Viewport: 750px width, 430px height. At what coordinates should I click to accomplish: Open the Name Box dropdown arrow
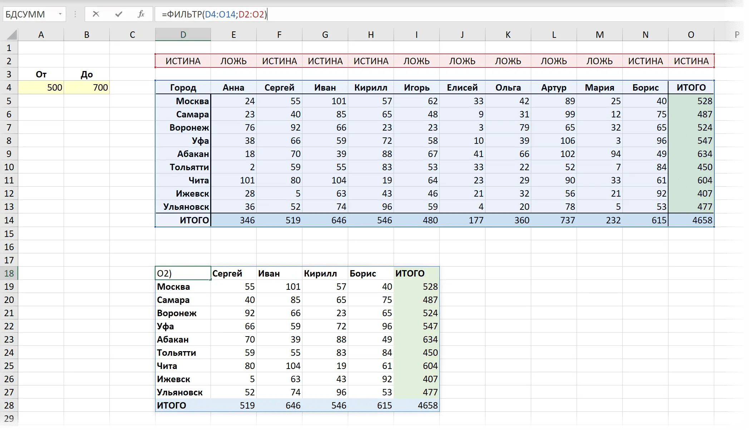pos(60,14)
